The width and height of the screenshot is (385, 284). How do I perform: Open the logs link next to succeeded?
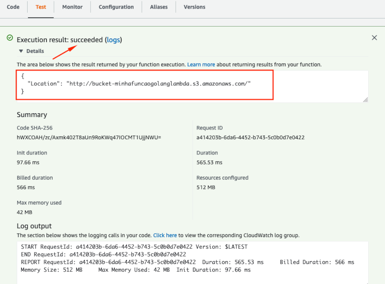point(113,40)
